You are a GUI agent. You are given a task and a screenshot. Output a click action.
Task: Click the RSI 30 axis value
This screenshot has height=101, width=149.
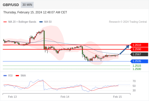(x=134, y=90)
